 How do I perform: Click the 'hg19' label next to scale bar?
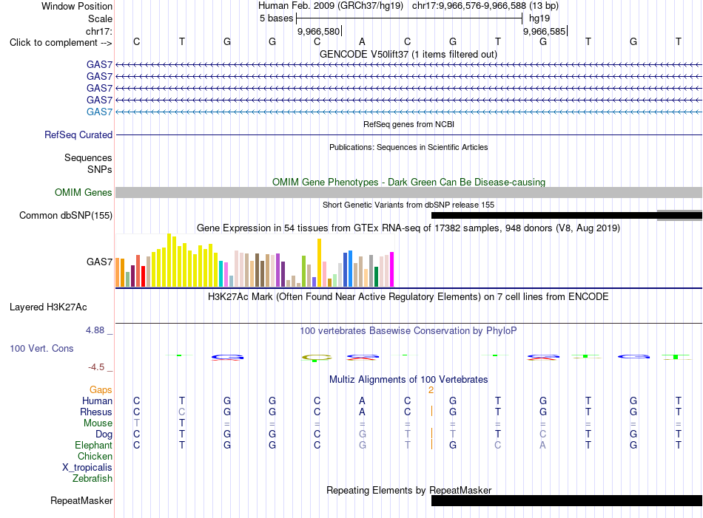(539, 18)
